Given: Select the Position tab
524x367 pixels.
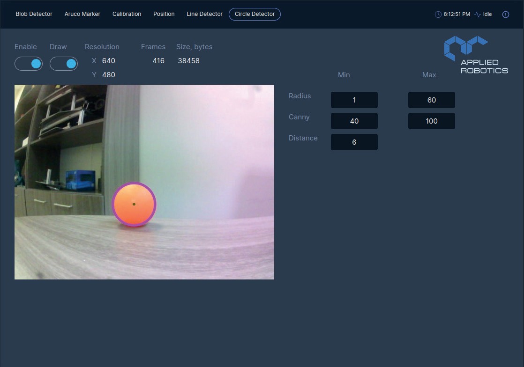Looking at the screenshot, I should [x=164, y=14].
